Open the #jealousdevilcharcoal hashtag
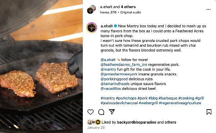 pyautogui.click(x=119, y=103)
